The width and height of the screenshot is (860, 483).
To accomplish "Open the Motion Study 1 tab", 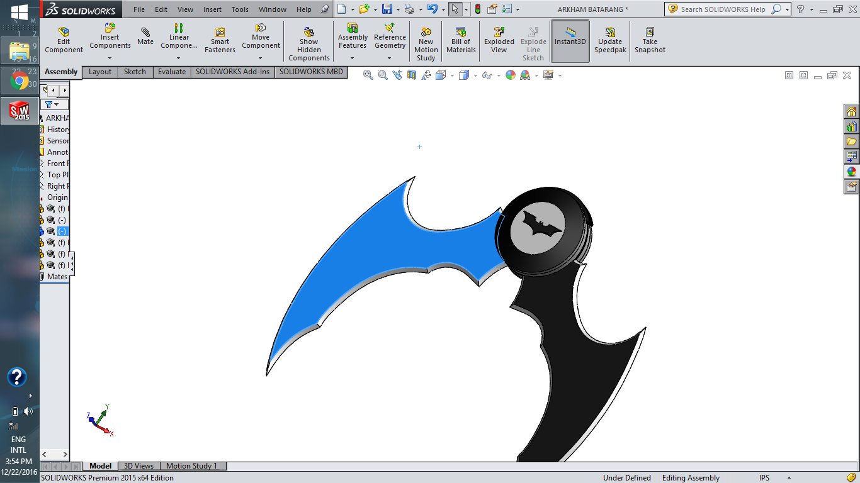I will tap(191, 466).
